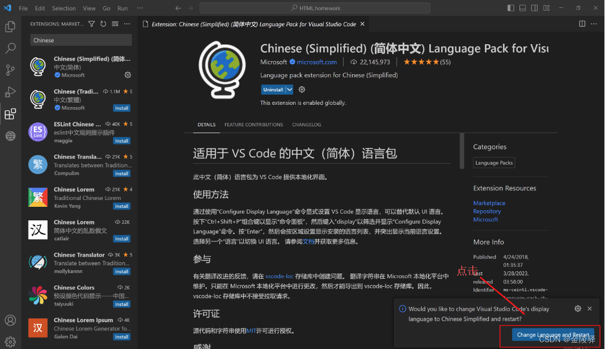Screen dimensions: 605x349
Task: Refresh the extensions list
Action: [103, 24]
